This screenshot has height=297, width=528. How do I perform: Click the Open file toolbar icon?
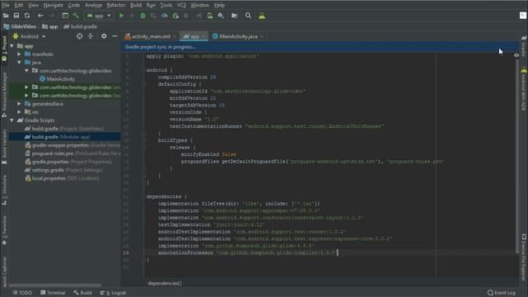[6, 16]
